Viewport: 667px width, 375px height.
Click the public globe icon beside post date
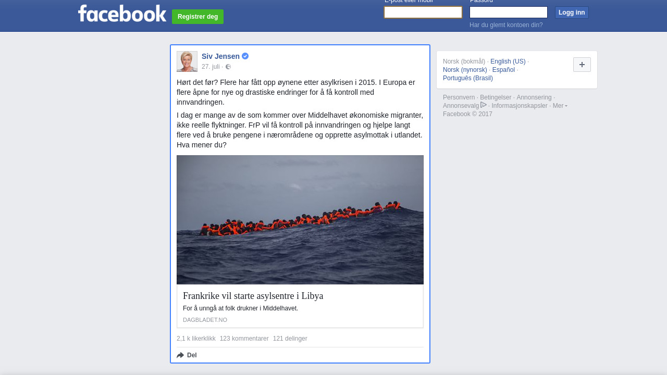(228, 67)
